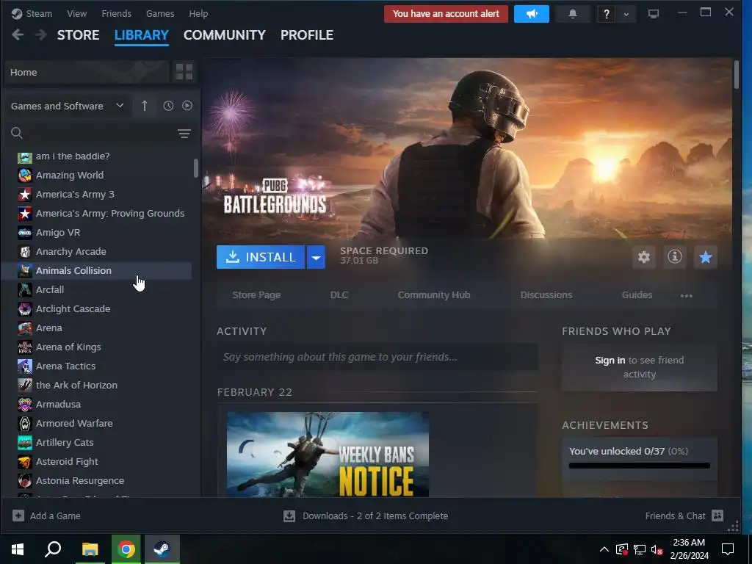Viewport: 752px width, 564px height.
Task: Open the PUBG DLC link
Action: tap(339, 295)
